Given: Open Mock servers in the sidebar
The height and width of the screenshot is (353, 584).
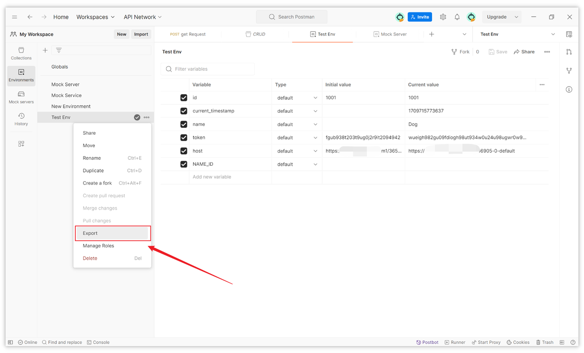Looking at the screenshot, I should pos(21,97).
